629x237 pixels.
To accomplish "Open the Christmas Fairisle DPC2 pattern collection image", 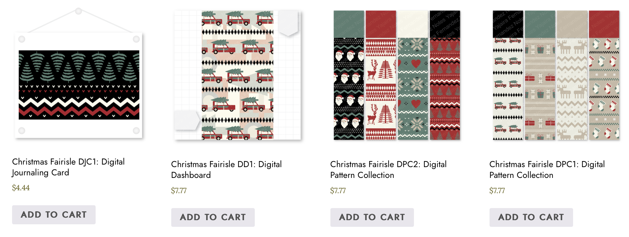I will pos(397,76).
